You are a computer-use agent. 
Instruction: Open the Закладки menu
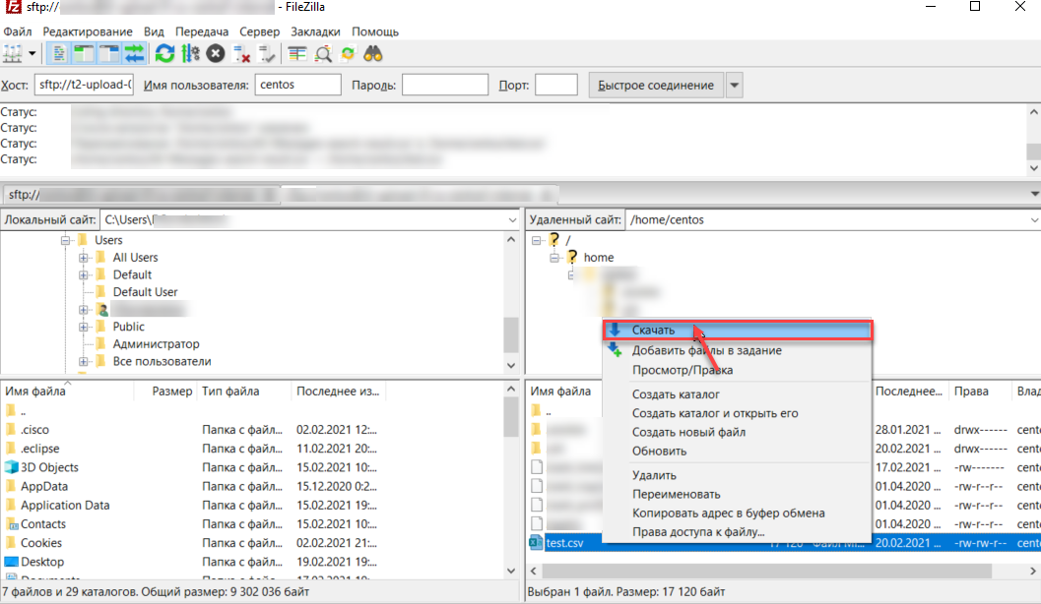click(x=315, y=31)
